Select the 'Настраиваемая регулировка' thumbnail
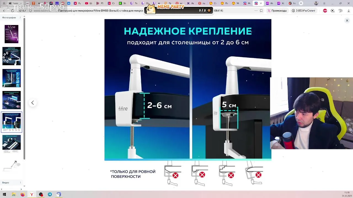353x198 pixels. pyautogui.click(x=12, y=78)
